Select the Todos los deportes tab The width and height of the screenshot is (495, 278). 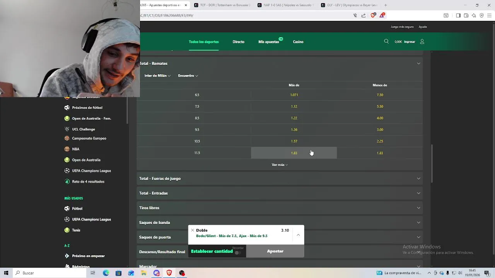204,42
